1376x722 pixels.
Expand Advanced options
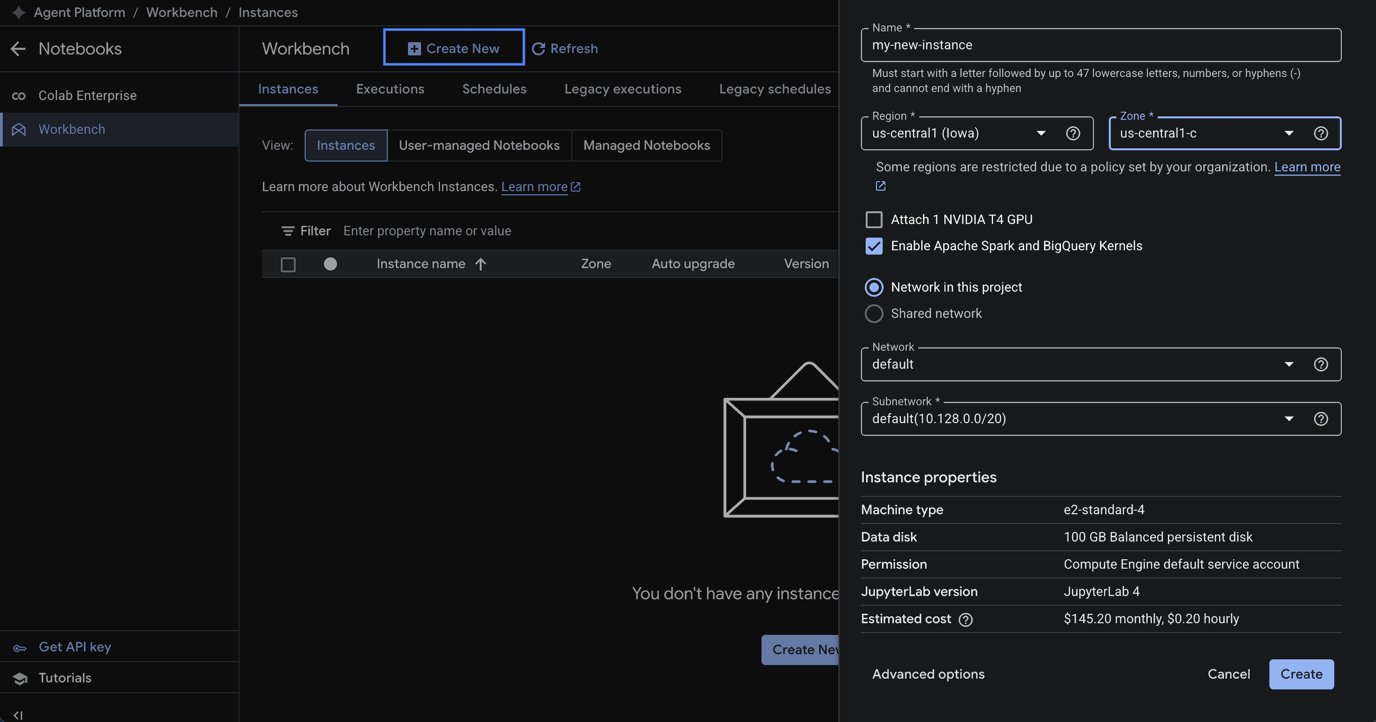(928, 674)
